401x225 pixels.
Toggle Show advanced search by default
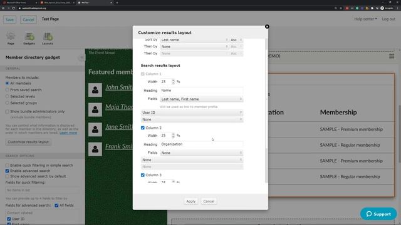point(7,176)
